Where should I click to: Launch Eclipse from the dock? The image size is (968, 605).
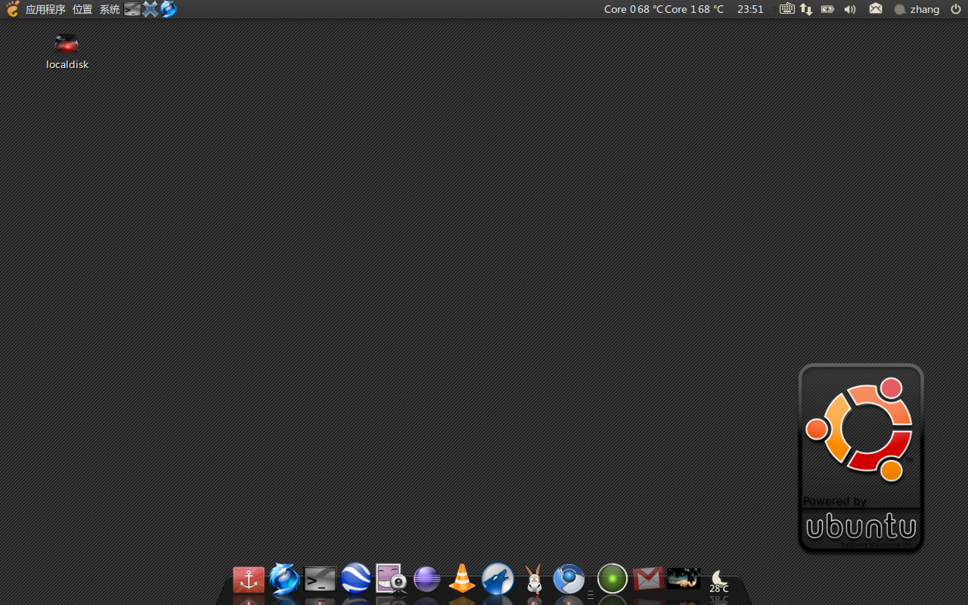[427, 579]
